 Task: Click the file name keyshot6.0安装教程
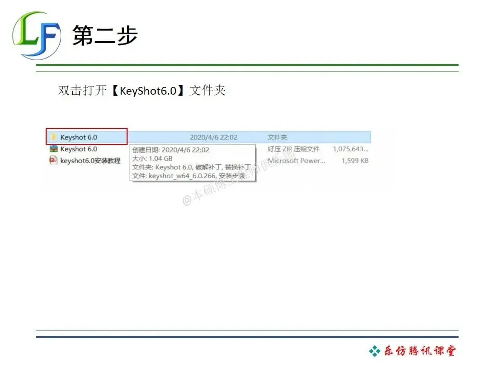(x=90, y=161)
